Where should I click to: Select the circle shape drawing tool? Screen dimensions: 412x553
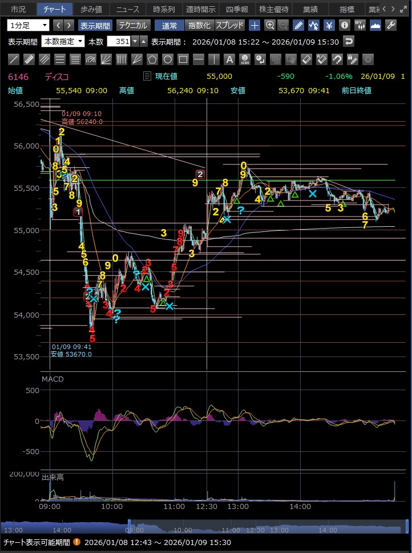[168, 59]
